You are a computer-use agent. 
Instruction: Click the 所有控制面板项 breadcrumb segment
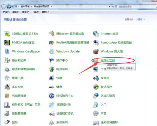[42, 7]
